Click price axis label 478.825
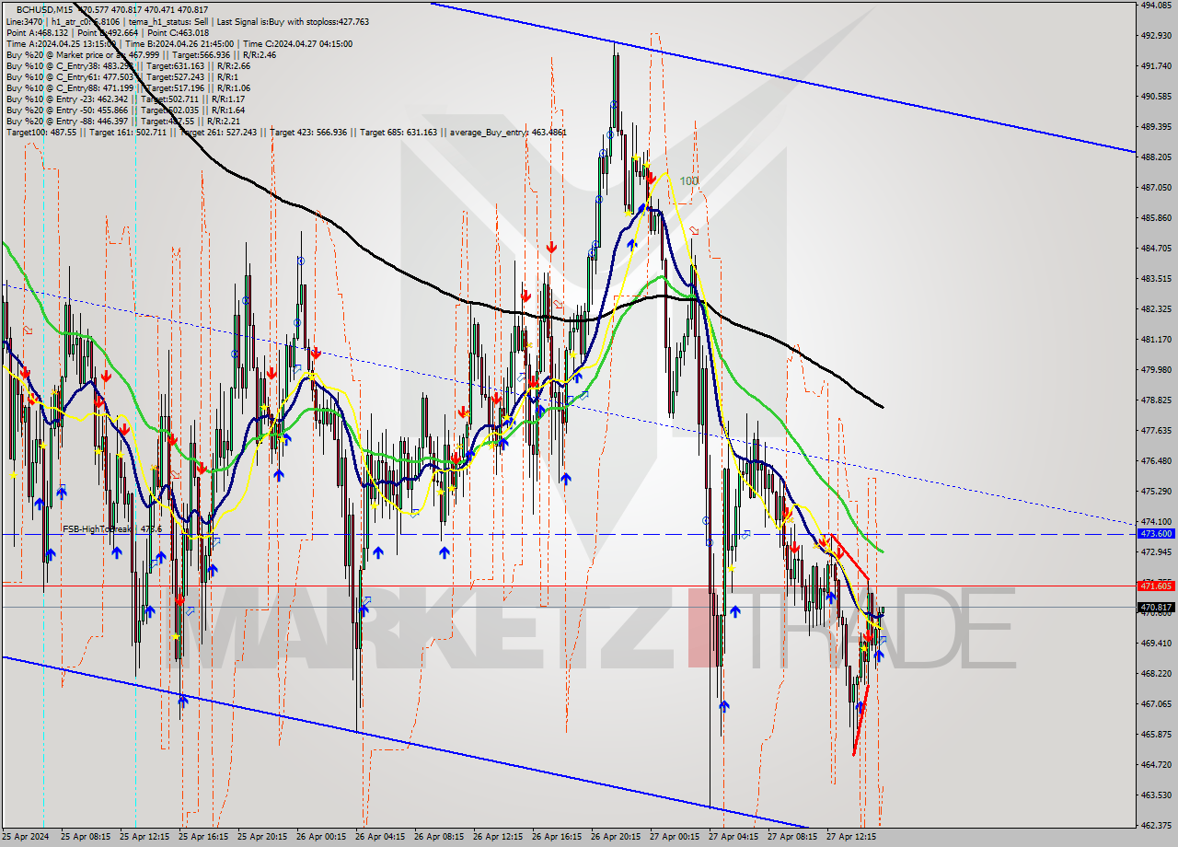This screenshot has width=1178, height=847. tap(1156, 400)
